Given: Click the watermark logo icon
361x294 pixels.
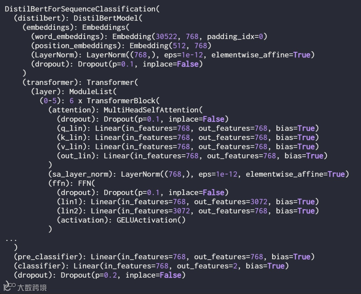Looking at the screenshot, I should tap(9, 287).
